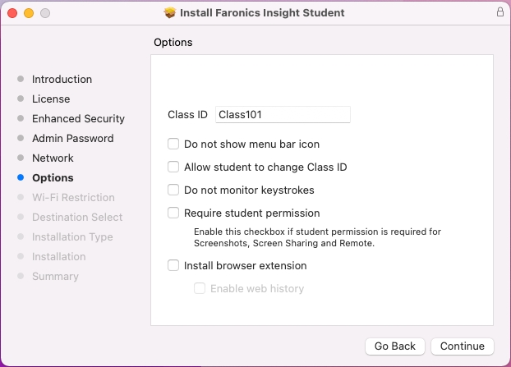
Task: Close the installer window
Action: pyautogui.click(x=12, y=13)
